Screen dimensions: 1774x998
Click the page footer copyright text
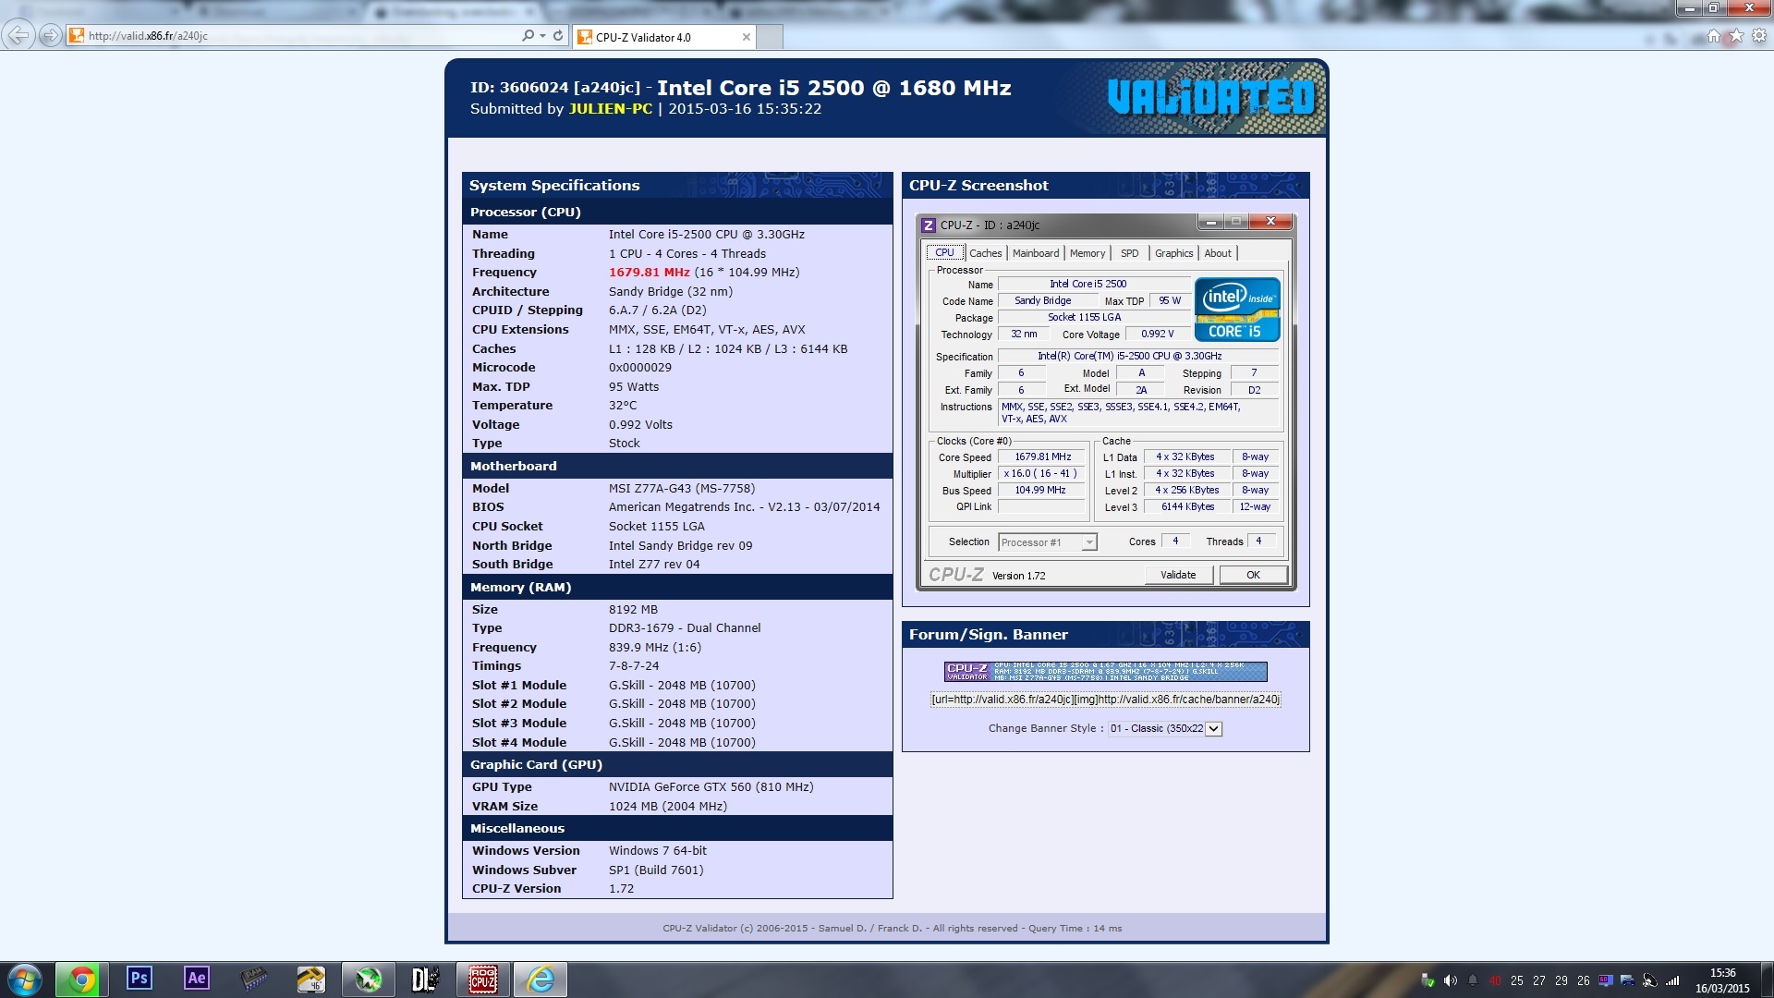pyautogui.click(x=892, y=929)
